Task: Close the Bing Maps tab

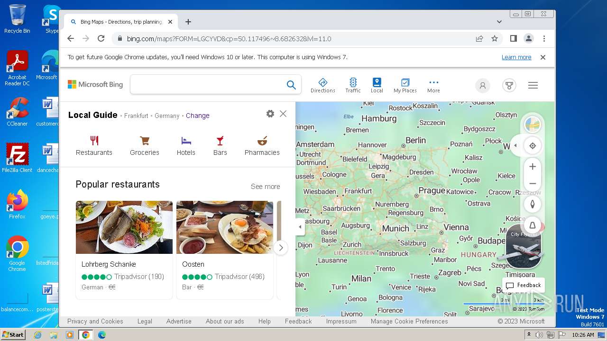Action: pos(170,22)
